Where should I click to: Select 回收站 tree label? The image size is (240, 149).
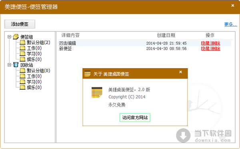[27, 65]
